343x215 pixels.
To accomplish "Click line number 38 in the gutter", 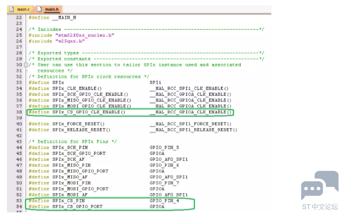I will point(19,112).
